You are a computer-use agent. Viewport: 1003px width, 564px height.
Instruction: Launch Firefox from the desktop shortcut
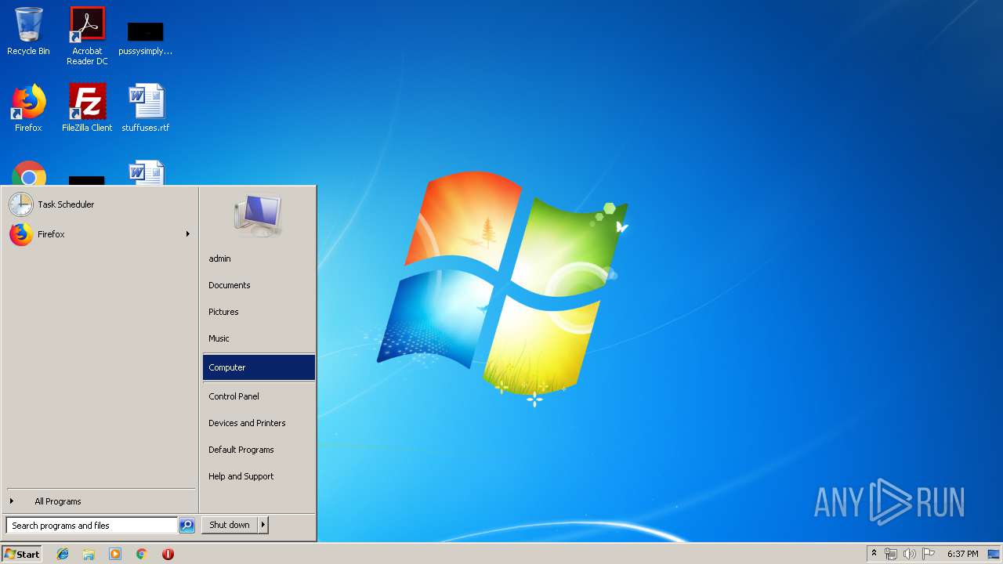pos(28,108)
